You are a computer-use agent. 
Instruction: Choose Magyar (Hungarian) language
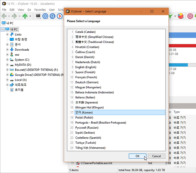click(120, 87)
